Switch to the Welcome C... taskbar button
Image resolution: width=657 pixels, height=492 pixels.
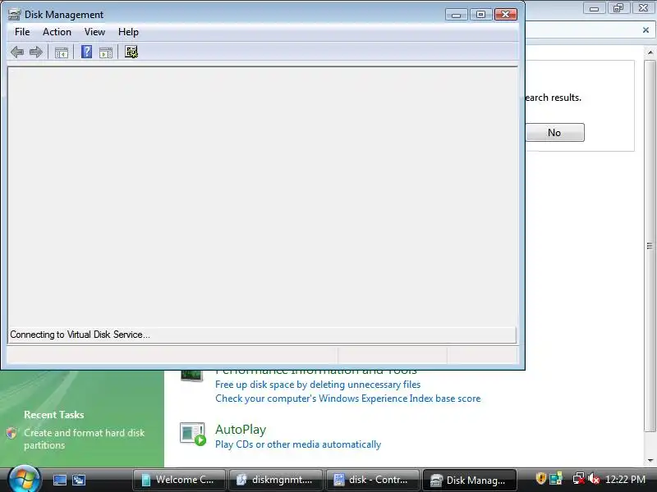tap(179, 480)
